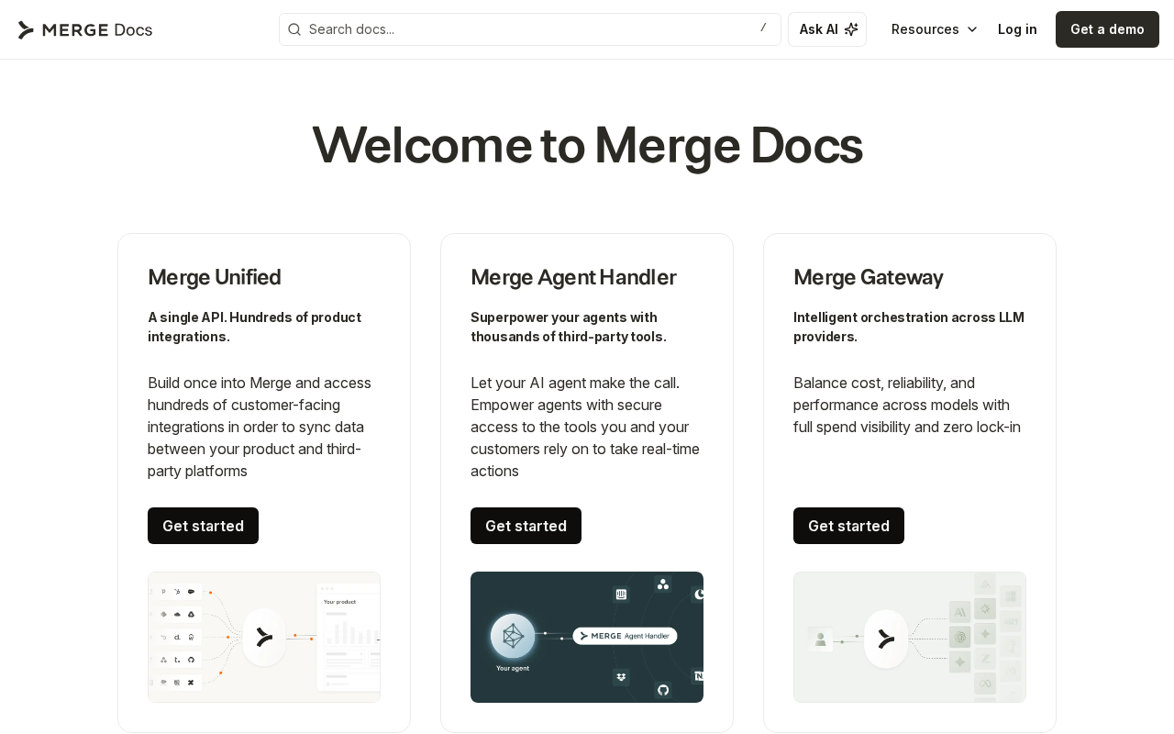Click the Merge Docs logo icon
Viewport: 1174px width, 734px height.
[26, 29]
